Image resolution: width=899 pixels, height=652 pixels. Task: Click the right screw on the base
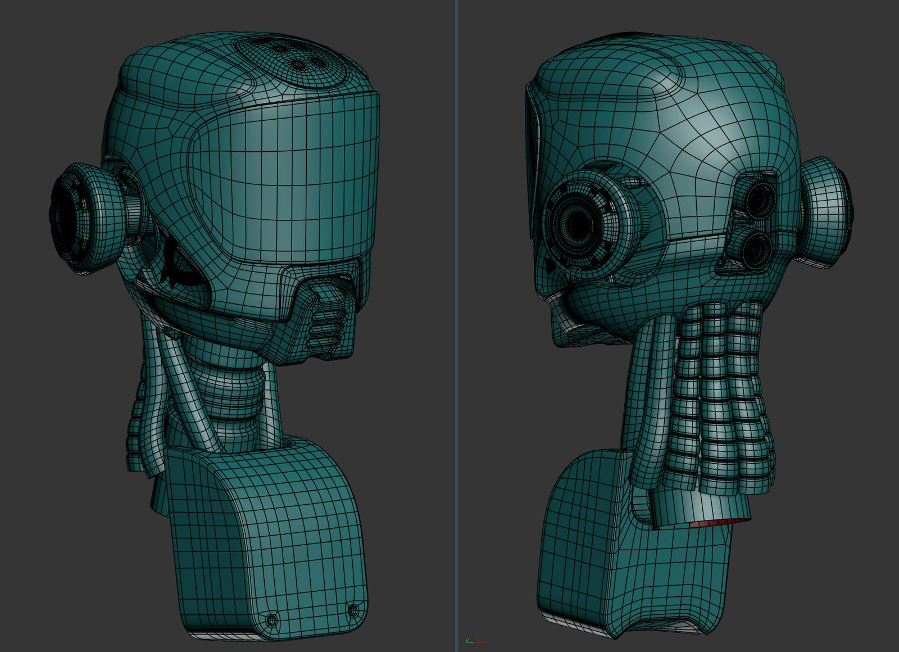pyautogui.click(x=353, y=610)
